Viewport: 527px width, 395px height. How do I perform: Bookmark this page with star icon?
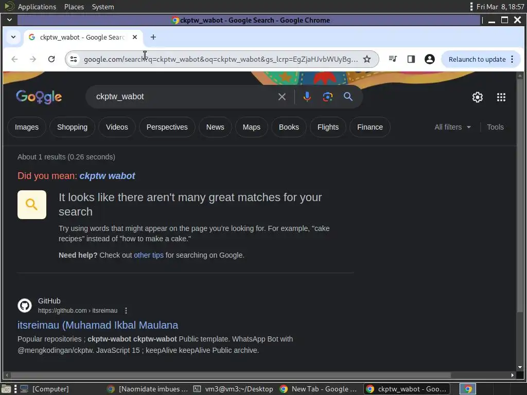pos(367,59)
